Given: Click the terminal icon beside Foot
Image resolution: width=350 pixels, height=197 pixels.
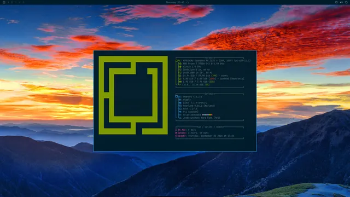Looking at the screenshot, I should (x=180, y=109).
